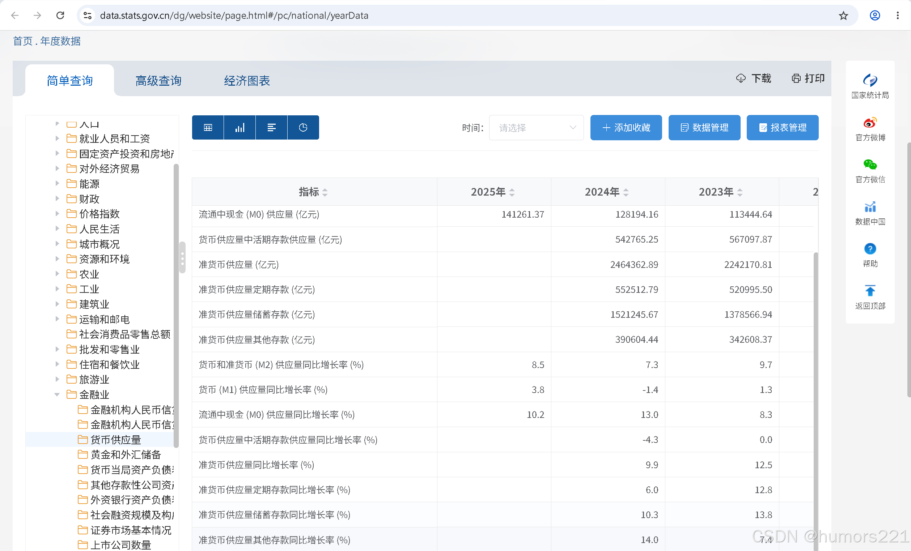911x551 pixels.
Task: Switch to the 经济图表 tab
Action: point(247,80)
